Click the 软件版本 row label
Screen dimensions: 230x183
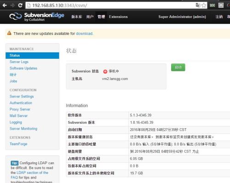click(x=75, y=115)
